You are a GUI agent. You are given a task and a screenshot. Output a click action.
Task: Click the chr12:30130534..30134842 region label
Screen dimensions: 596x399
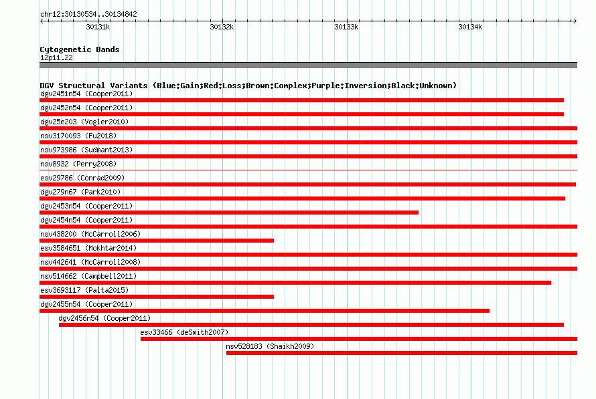[88, 14]
